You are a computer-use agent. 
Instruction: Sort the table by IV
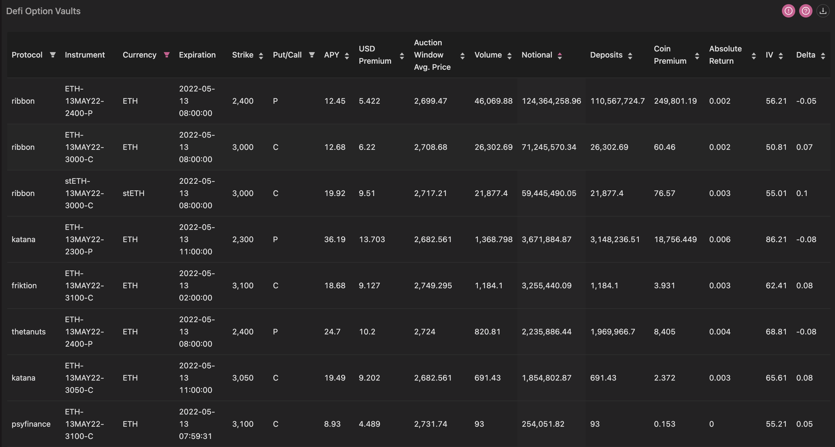[781, 56]
